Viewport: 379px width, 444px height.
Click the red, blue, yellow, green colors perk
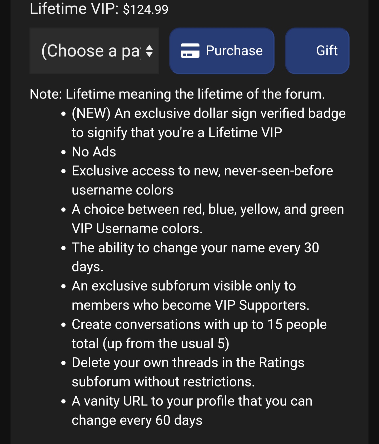pyautogui.click(x=207, y=219)
